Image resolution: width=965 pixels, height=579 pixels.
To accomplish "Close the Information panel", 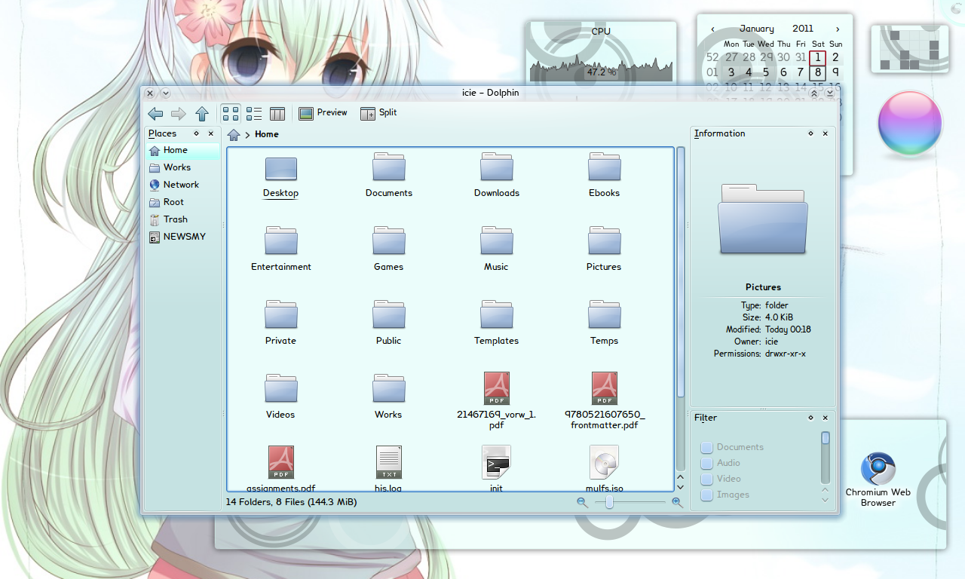I will [x=826, y=133].
